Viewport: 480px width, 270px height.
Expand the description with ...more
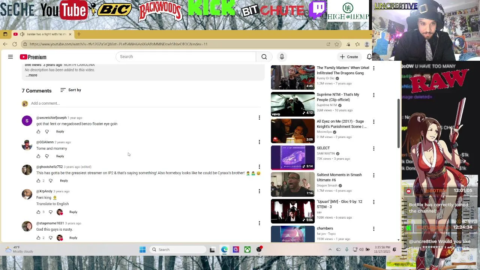(x=31, y=75)
